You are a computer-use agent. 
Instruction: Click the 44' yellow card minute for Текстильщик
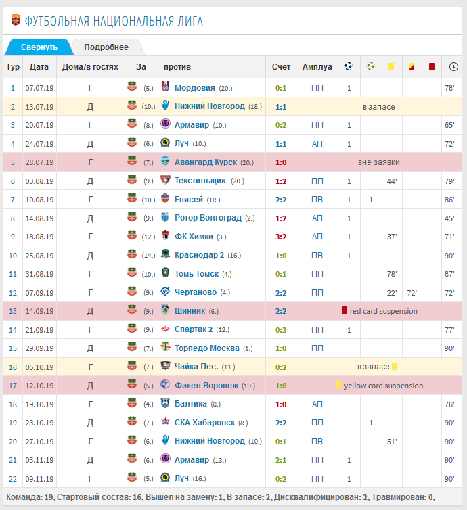tap(392, 181)
